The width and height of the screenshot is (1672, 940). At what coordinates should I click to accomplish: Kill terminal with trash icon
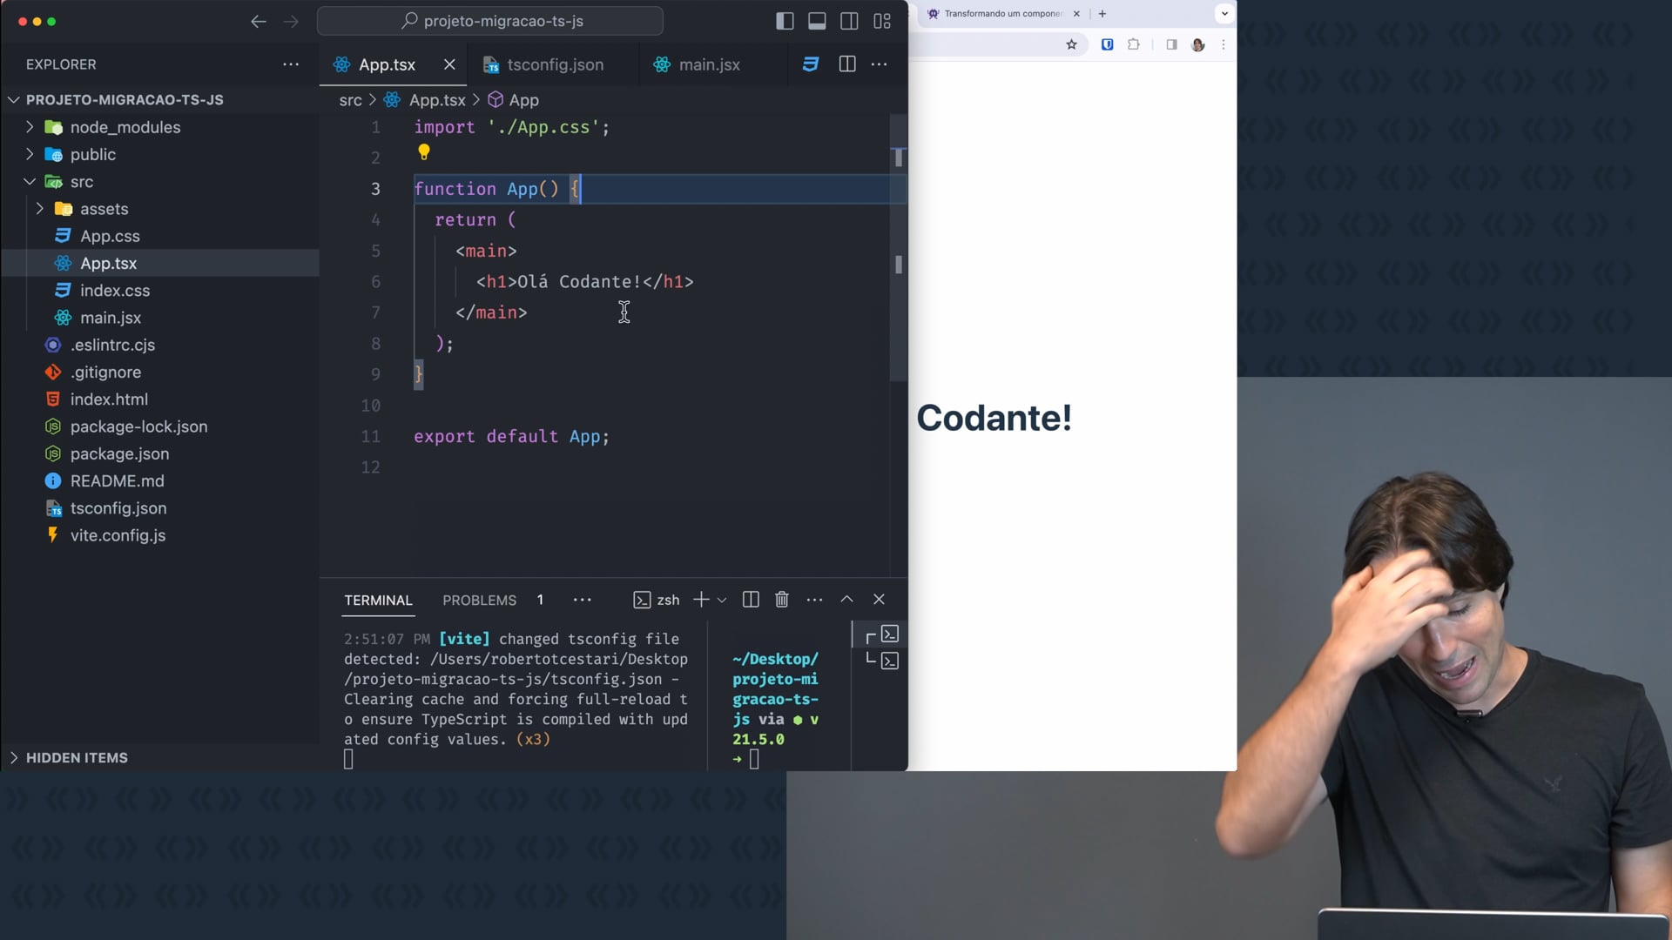coord(782,600)
